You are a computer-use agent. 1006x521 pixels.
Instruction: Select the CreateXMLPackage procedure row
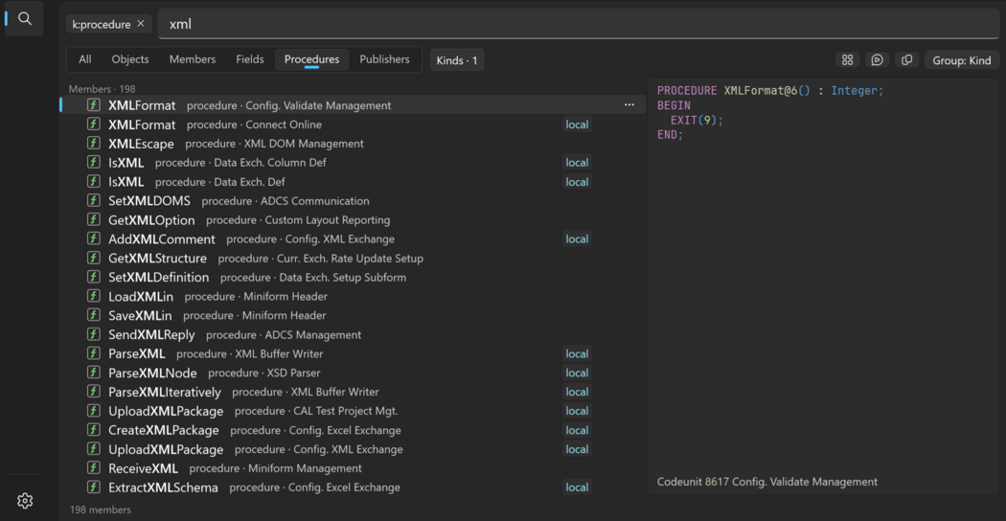tap(354, 430)
